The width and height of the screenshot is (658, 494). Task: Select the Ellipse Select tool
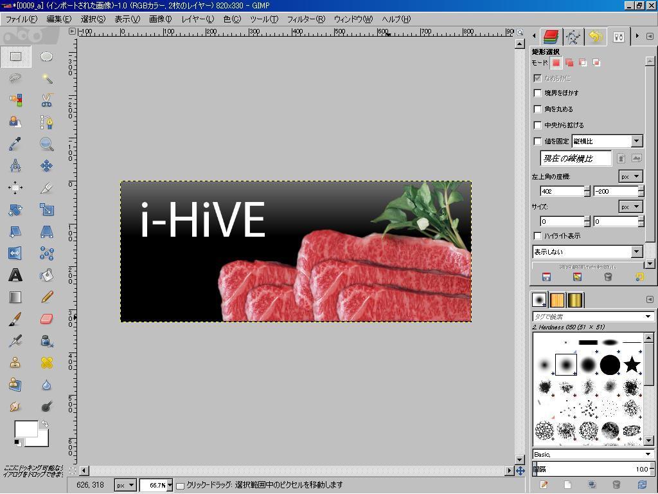click(x=46, y=57)
